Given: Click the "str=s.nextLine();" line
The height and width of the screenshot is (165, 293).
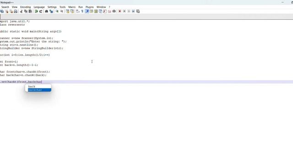Looking at the screenshot, I should (x=19, y=45).
